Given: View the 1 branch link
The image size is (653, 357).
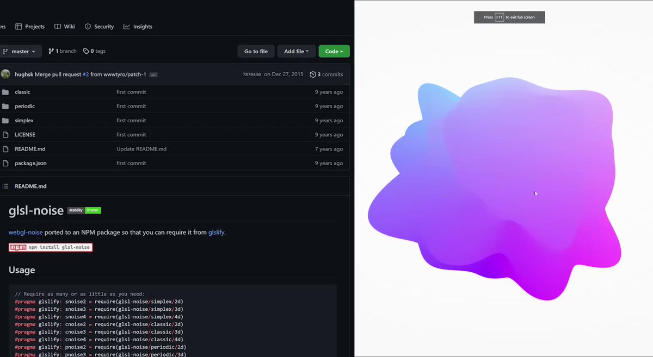Looking at the screenshot, I should point(62,51).
